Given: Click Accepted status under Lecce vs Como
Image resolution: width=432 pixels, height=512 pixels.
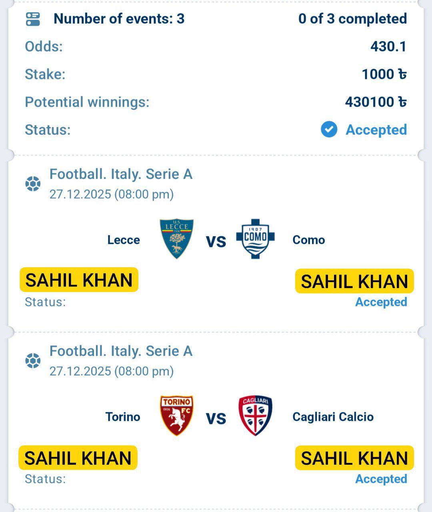Looking at the screenshot, I should click(381, 302).
